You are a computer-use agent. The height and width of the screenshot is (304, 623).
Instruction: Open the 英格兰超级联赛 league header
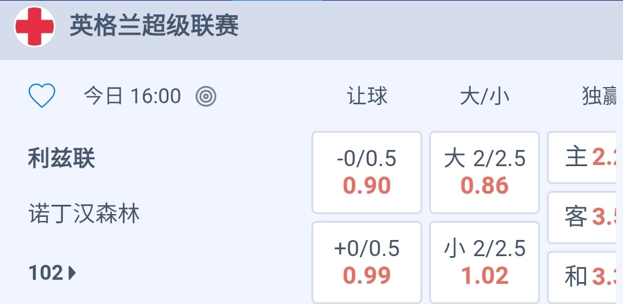pyautogui.click(x=154, y=27)
